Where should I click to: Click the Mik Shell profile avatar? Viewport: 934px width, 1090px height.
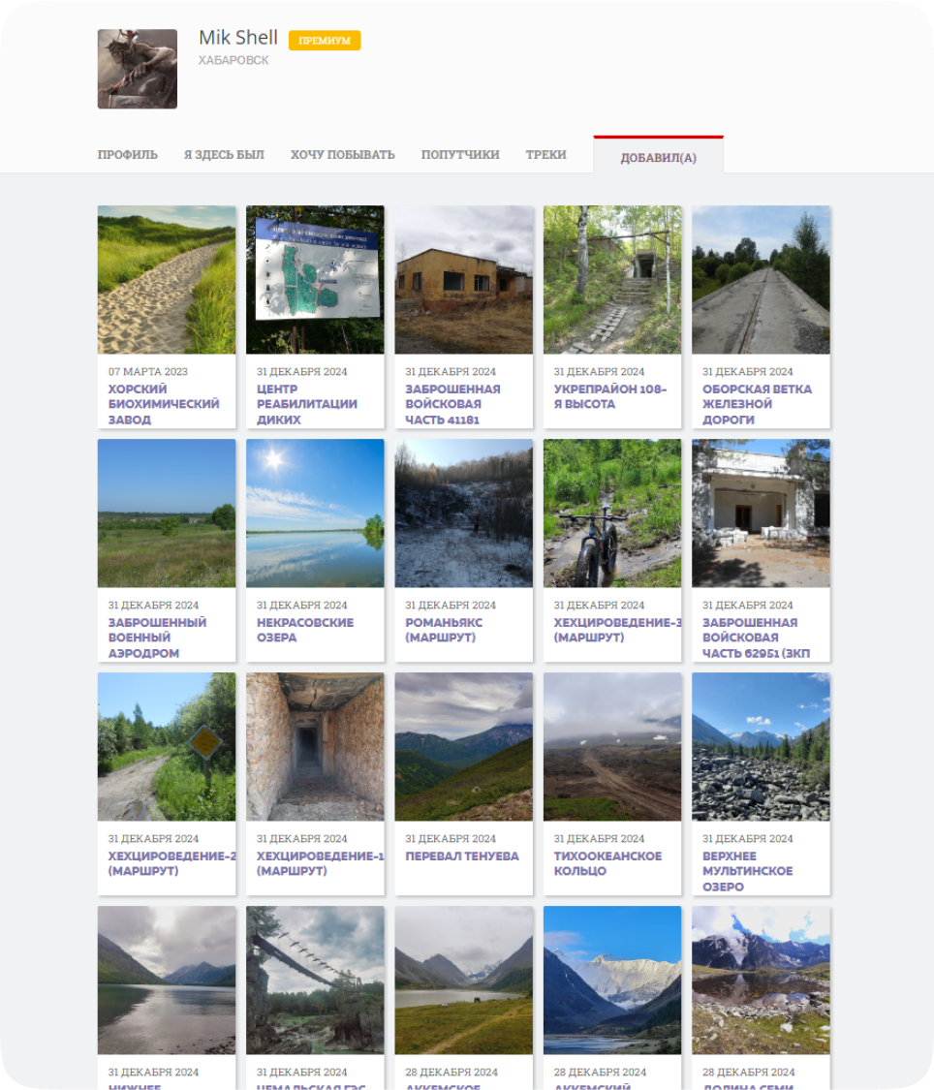[x=137, y=69]
